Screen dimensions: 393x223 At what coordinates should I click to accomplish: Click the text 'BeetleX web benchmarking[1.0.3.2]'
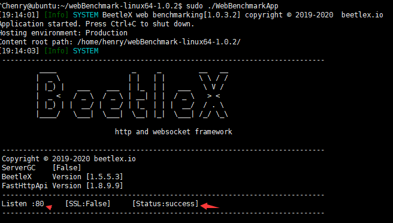click(x=171, y=15)
